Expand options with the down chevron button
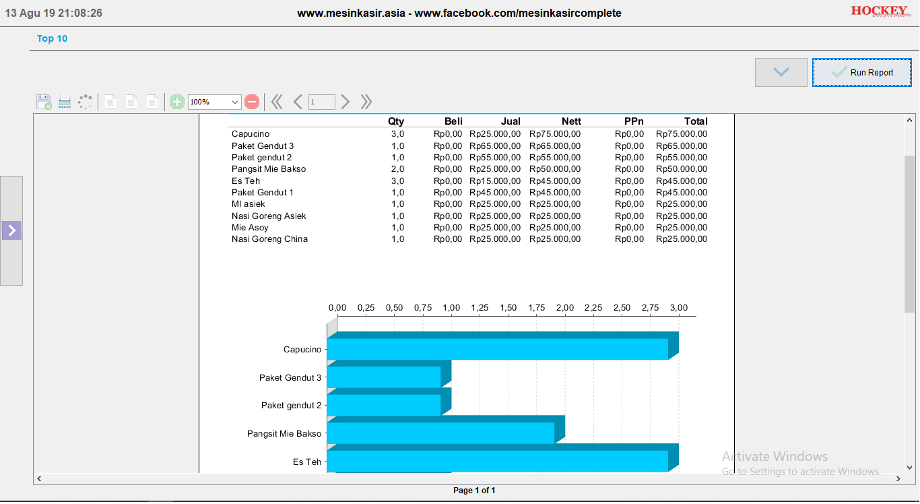The height and width of the screenshot is (504, 920). point(781,72)
